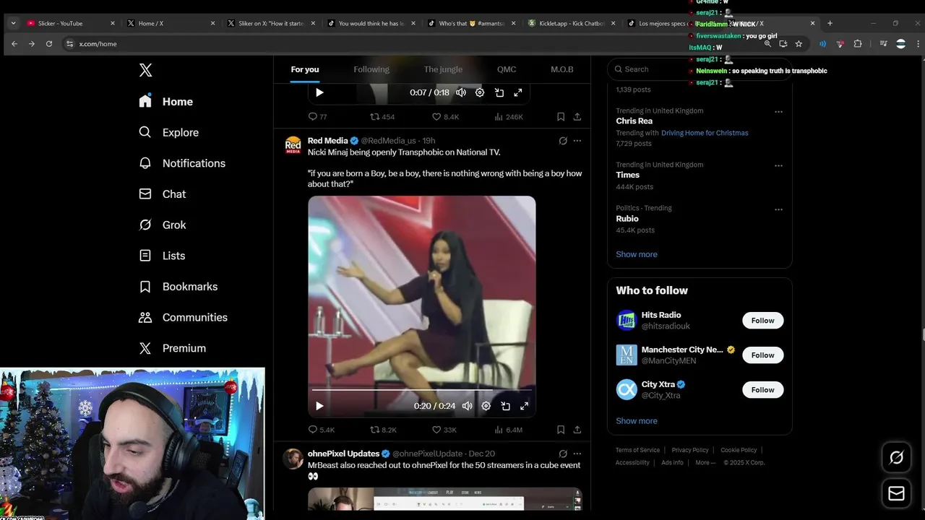The image size is (925, 520).
Task: Like the Red Media post
Action: pos(444,430)
